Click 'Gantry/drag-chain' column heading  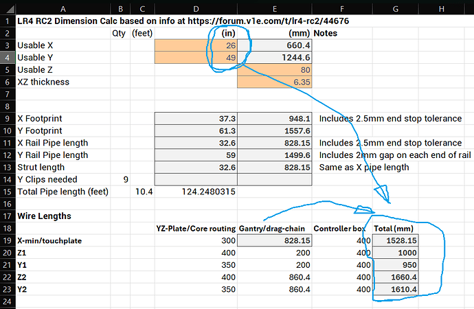(x=272, y=229)
